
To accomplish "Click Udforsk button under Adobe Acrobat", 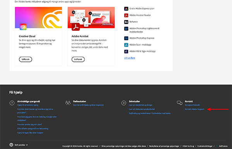I will pos(78,59).
